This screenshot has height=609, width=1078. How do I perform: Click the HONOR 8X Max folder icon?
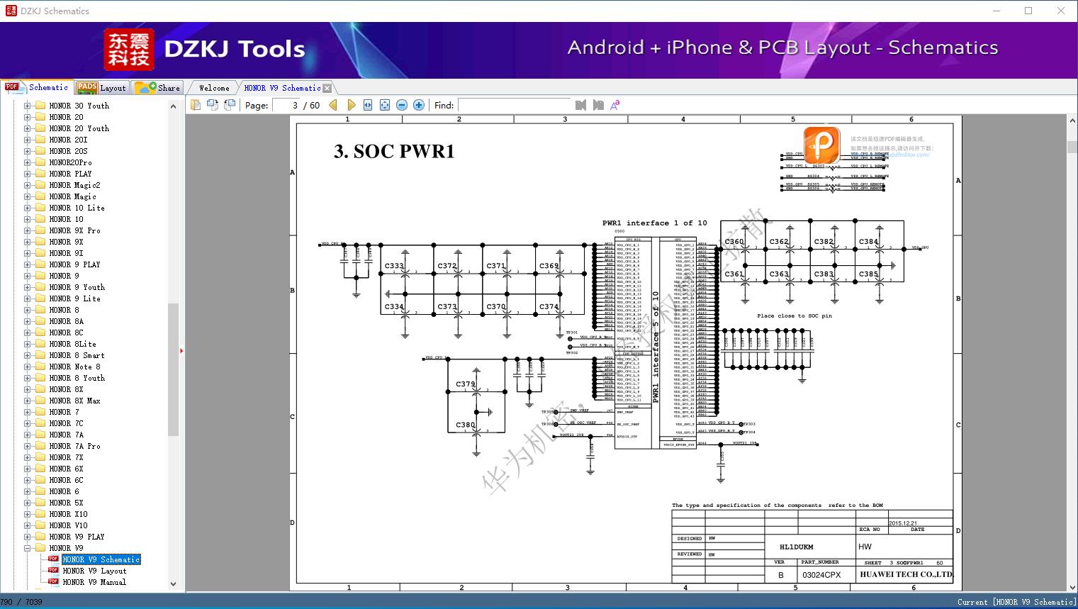coord(40,401)
